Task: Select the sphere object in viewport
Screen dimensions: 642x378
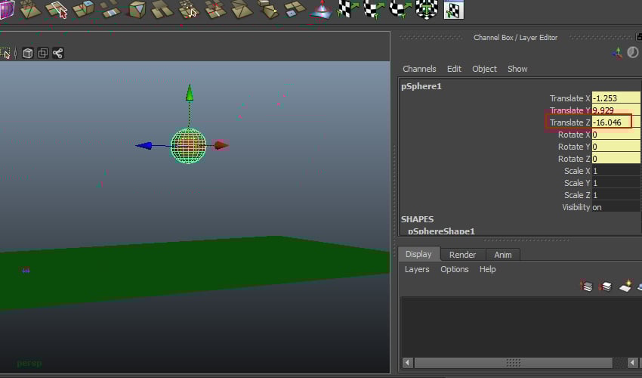Action: pyautogui.click(x=188, y=145)
